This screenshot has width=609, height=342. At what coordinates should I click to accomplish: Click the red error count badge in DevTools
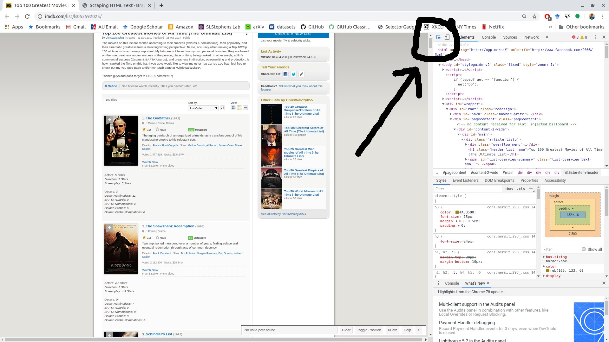575,37
